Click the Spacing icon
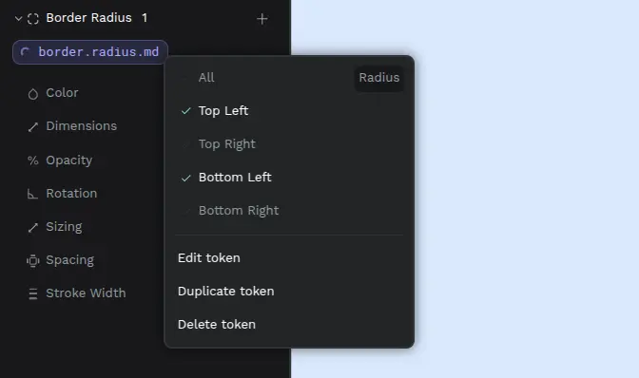This screenshot has height=378, width=639. coord(33,260)
